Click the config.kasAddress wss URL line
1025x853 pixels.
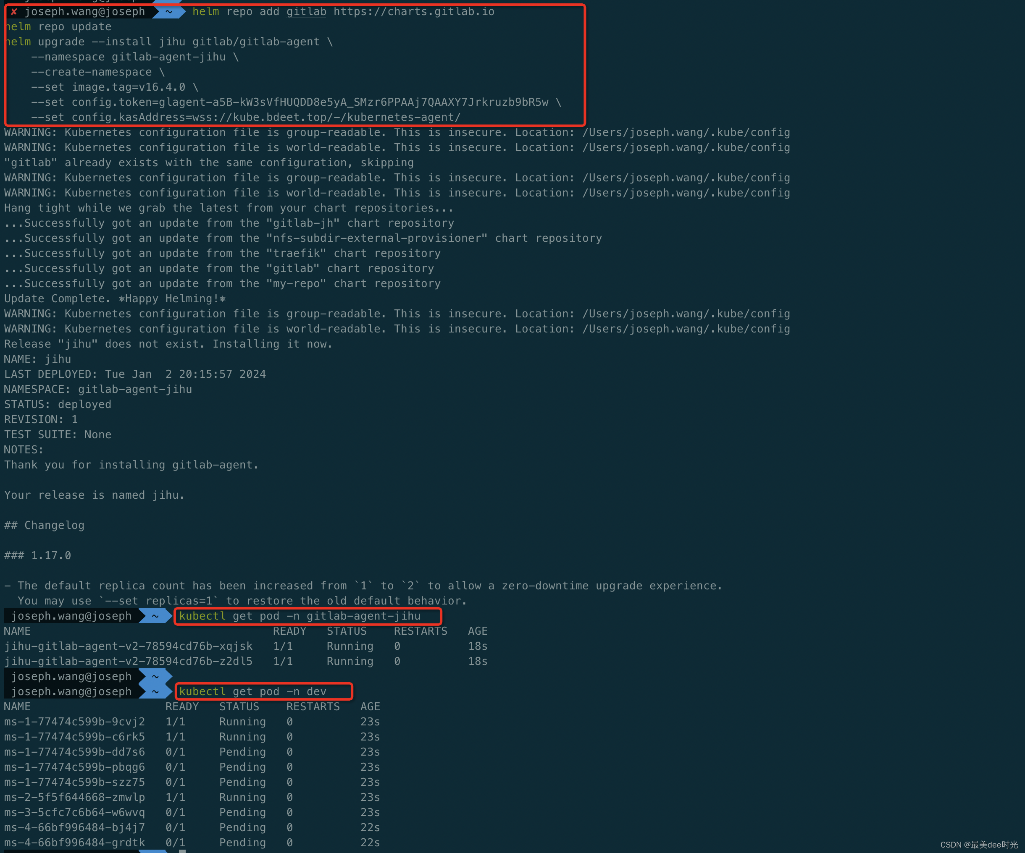(246, 118)
